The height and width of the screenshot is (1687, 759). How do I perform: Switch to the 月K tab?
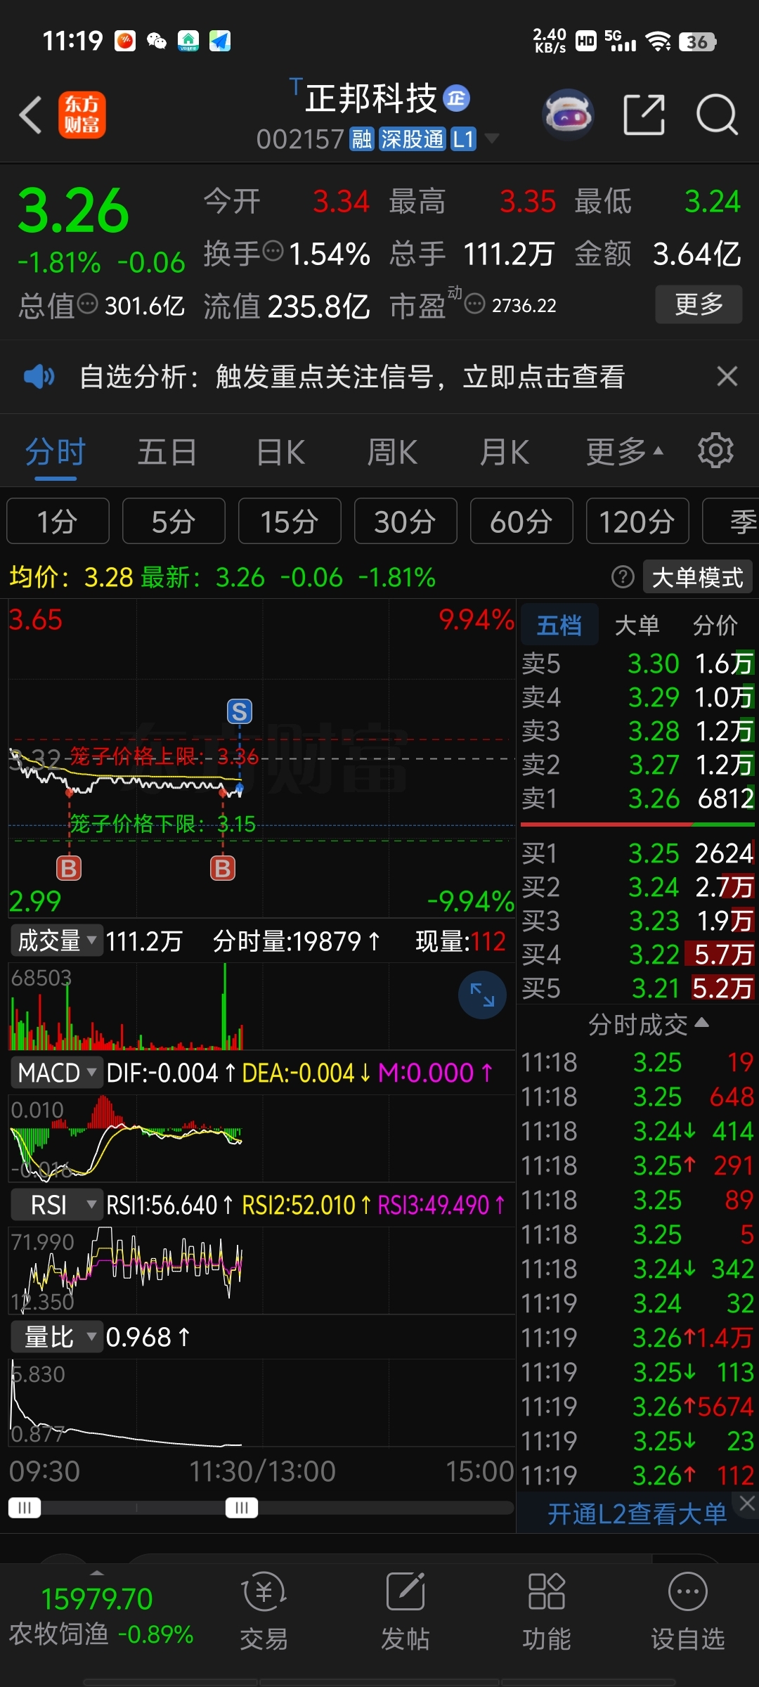(x=504, y=452)
